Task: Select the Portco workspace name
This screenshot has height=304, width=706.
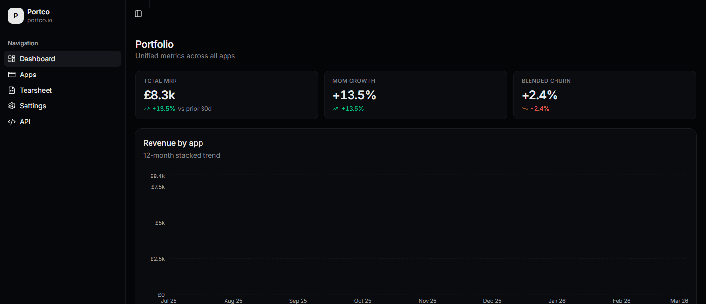Action: pos(38,12)
